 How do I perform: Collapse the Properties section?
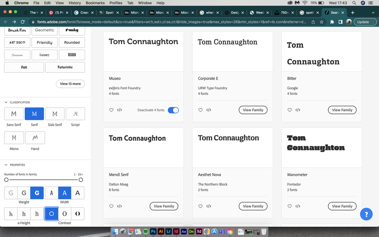coord(6,165)
